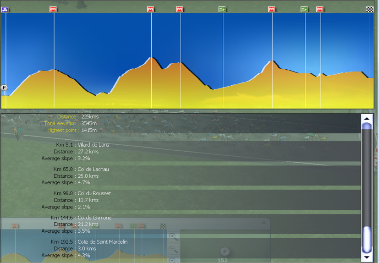Click the top magnifier zoom icon
The image size is (379, 263).
coord(173,236)
